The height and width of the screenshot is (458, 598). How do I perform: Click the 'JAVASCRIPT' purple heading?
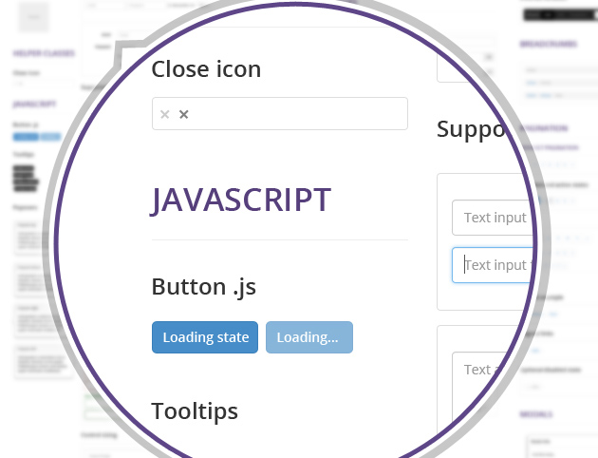point(241,200)
